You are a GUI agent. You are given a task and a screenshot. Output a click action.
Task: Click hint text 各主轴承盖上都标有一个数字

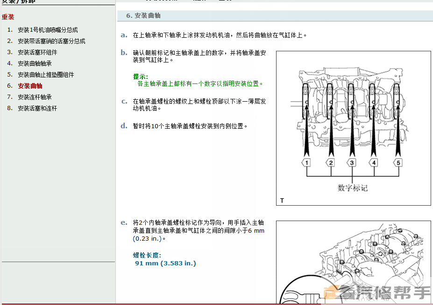tap(200, 83)
